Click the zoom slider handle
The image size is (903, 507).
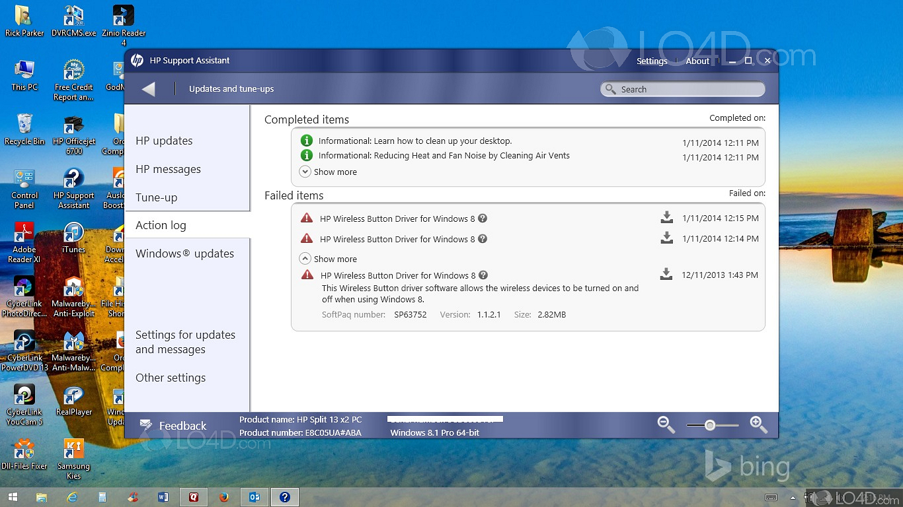point(710,425)
